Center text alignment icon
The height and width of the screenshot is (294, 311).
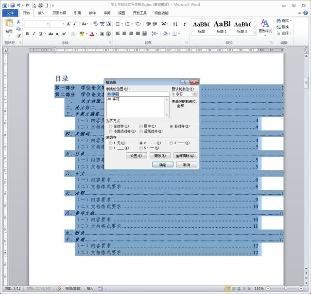[x=124, y=34]
